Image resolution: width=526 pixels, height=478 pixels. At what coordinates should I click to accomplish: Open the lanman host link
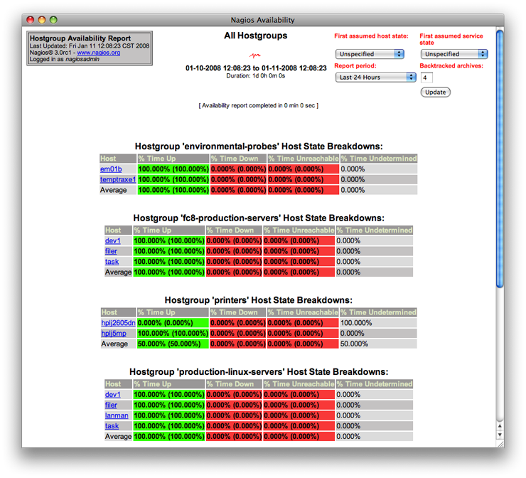[117, 415]
